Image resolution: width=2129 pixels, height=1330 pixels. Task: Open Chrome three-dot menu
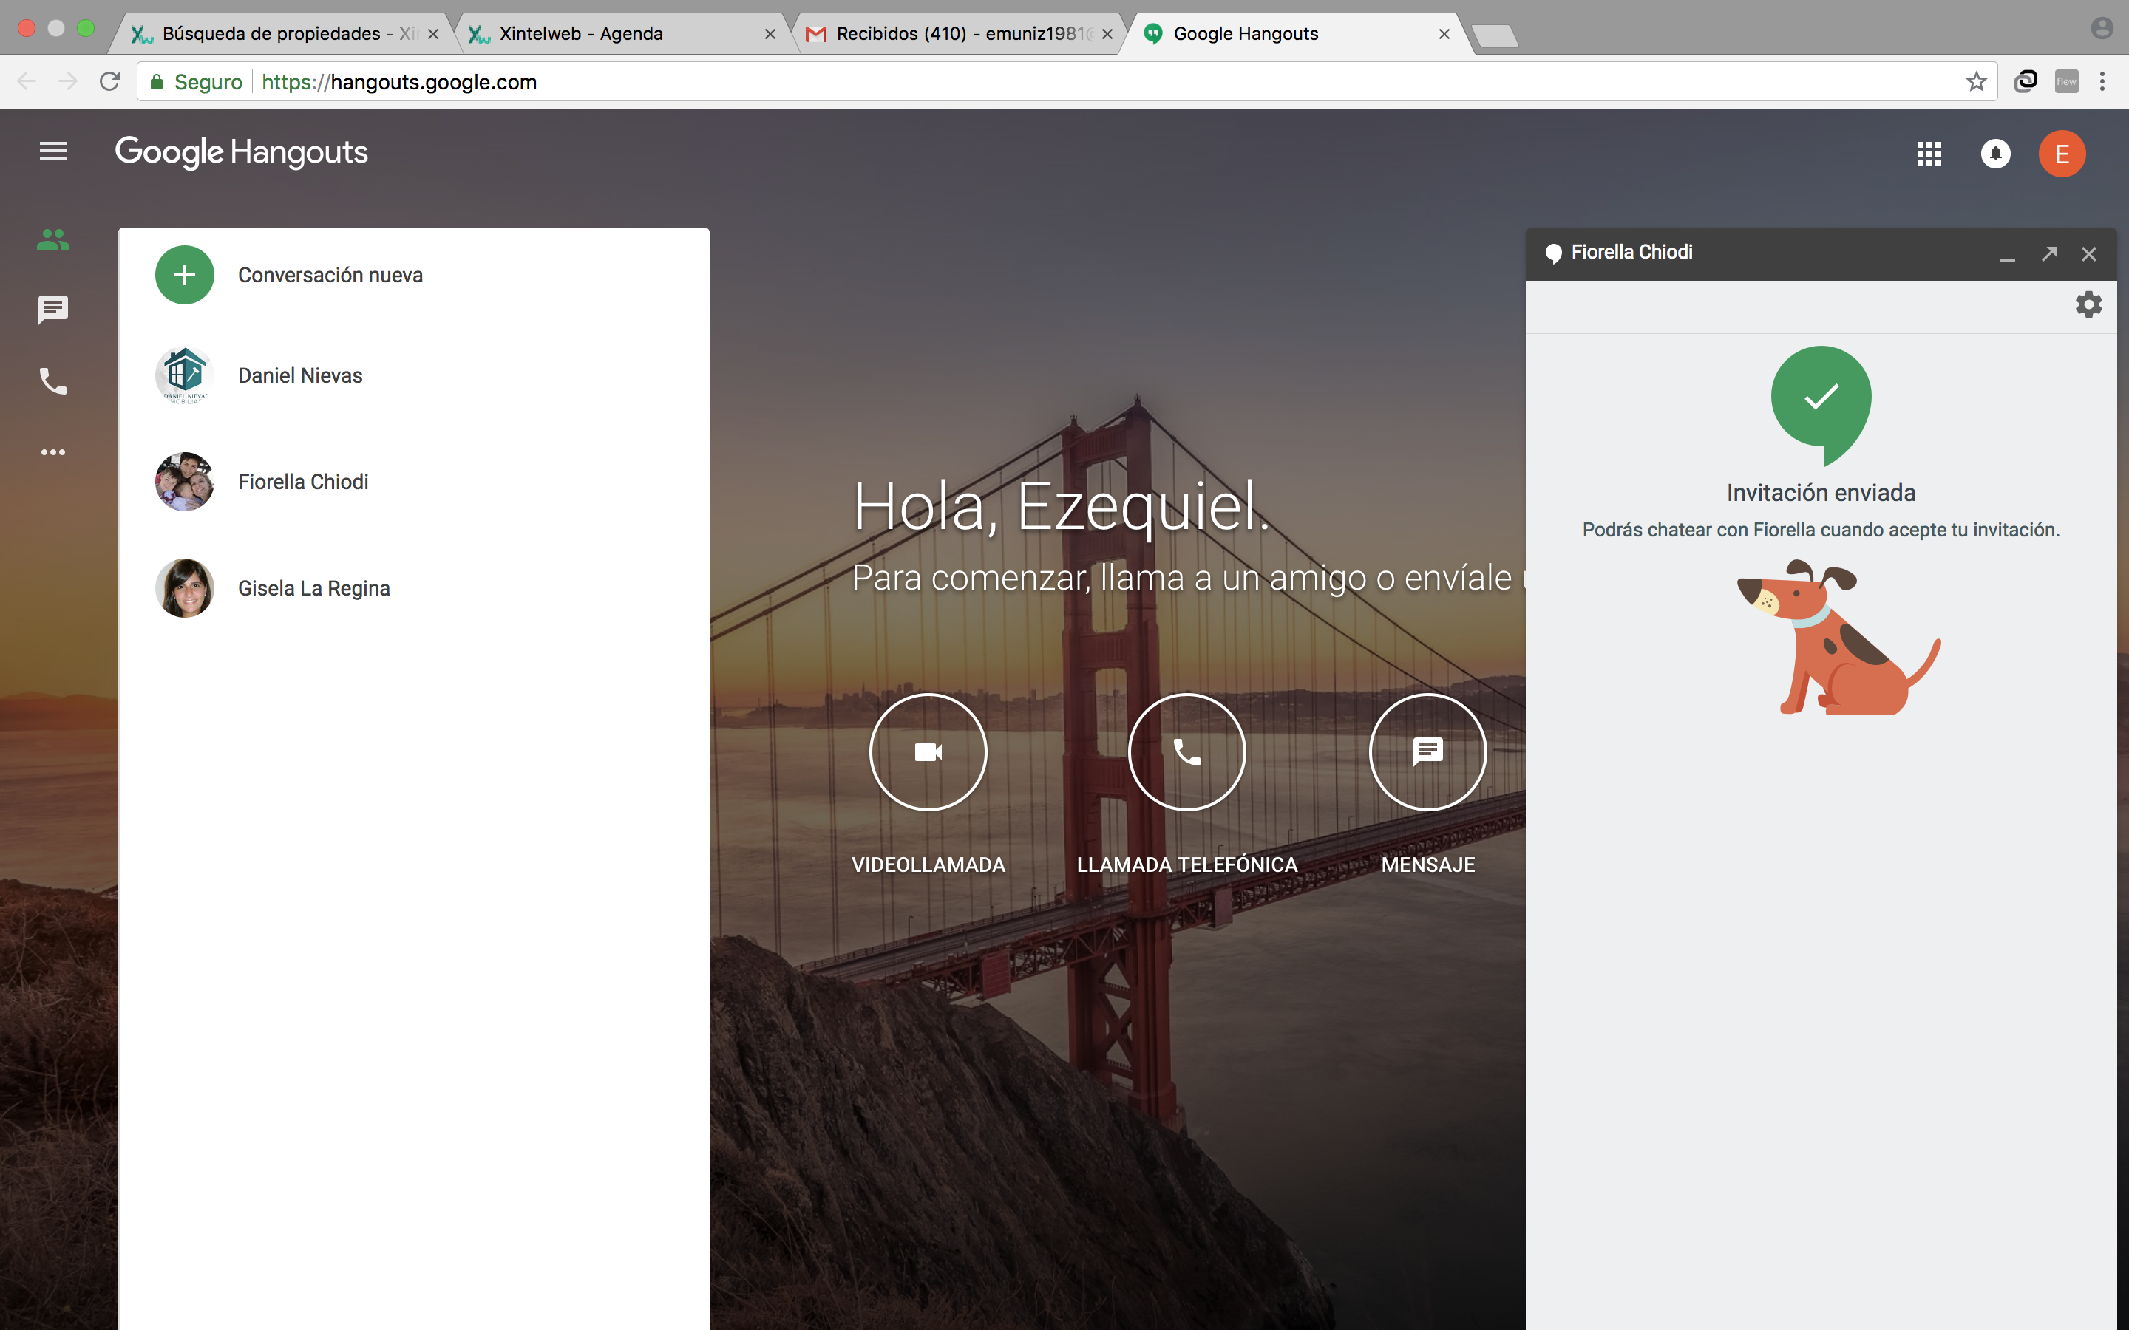click(x=2102, y=82)
